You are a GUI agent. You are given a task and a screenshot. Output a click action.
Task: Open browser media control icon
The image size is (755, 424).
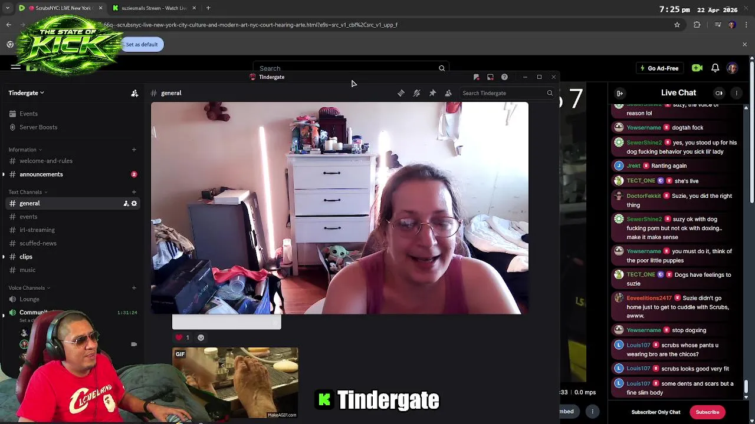[x=718, y=25]
